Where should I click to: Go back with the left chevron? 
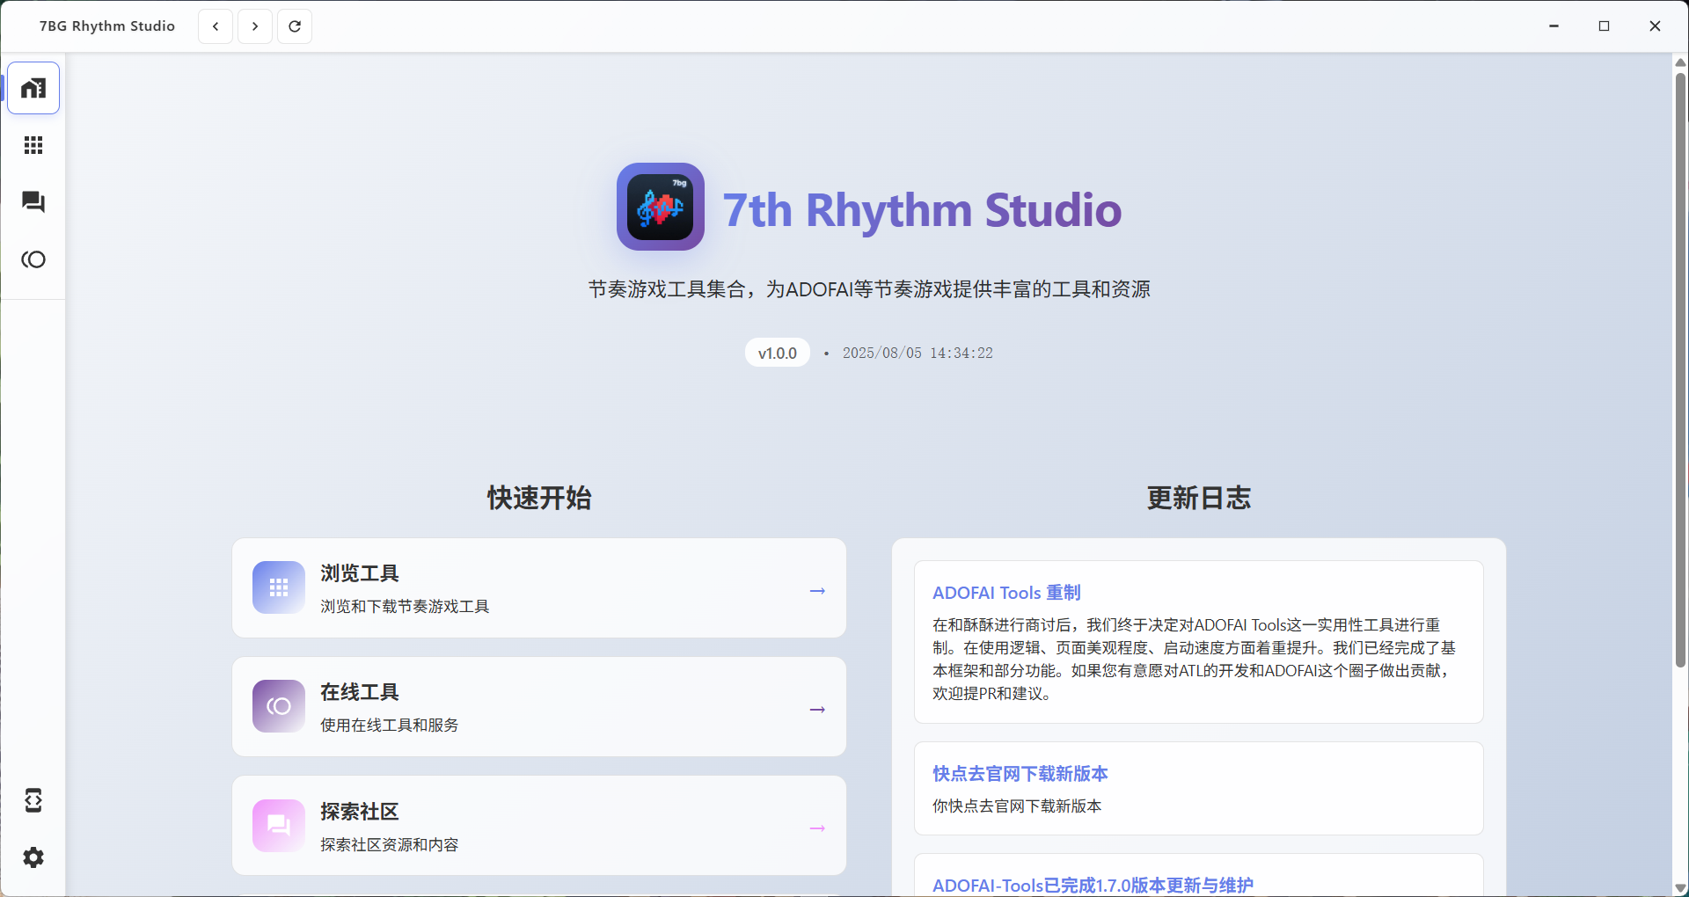coord(216,26)
